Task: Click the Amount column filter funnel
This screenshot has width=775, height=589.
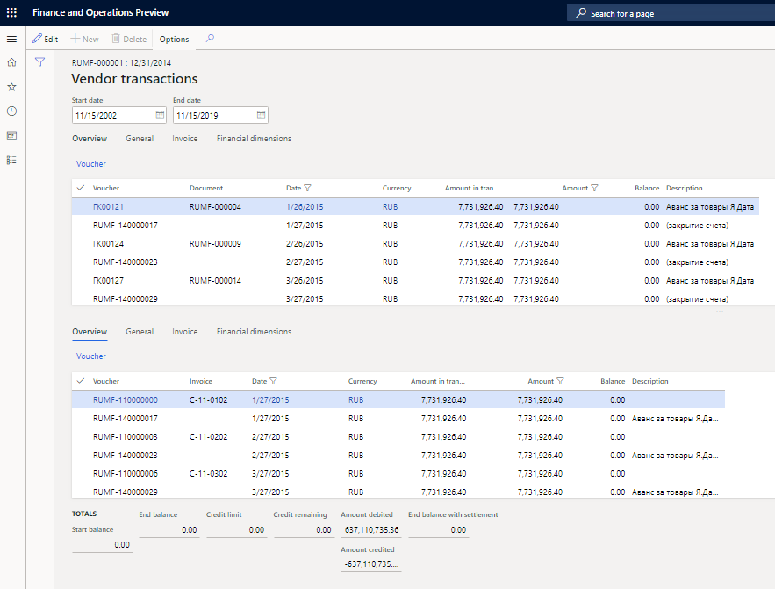Action: pos(595,188)
